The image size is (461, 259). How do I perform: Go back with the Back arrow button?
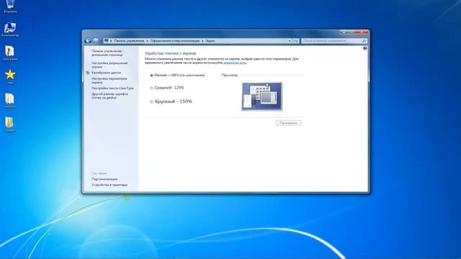pyautogui.click(x=88, y=41)
